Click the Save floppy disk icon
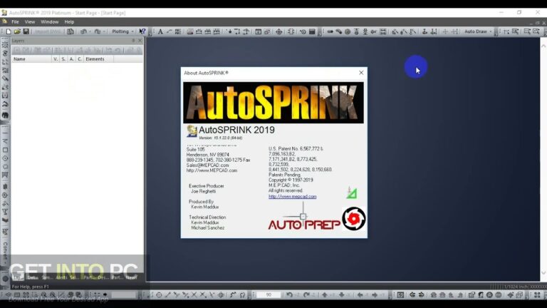The image size is (547, 308). (x=26, y=31)
